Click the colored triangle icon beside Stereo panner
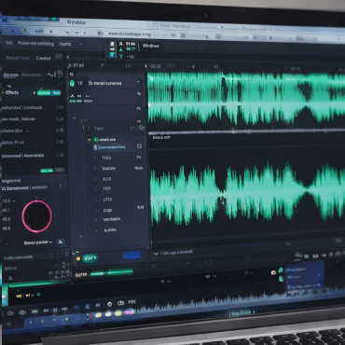Screen dimensions: 345x345 coord(61,241)
